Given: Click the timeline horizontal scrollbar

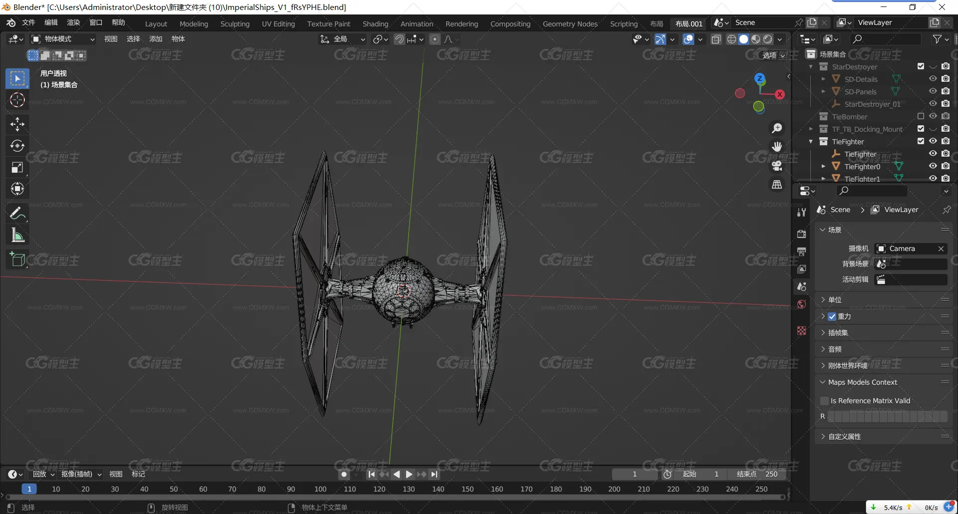Looking at the screenshot, I should pos(394,497).
